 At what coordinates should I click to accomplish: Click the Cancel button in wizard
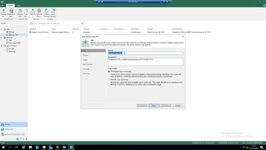(x=177, y=105)
